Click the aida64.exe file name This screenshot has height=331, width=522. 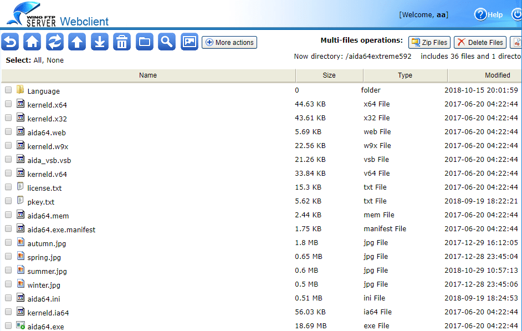[45, 327]
